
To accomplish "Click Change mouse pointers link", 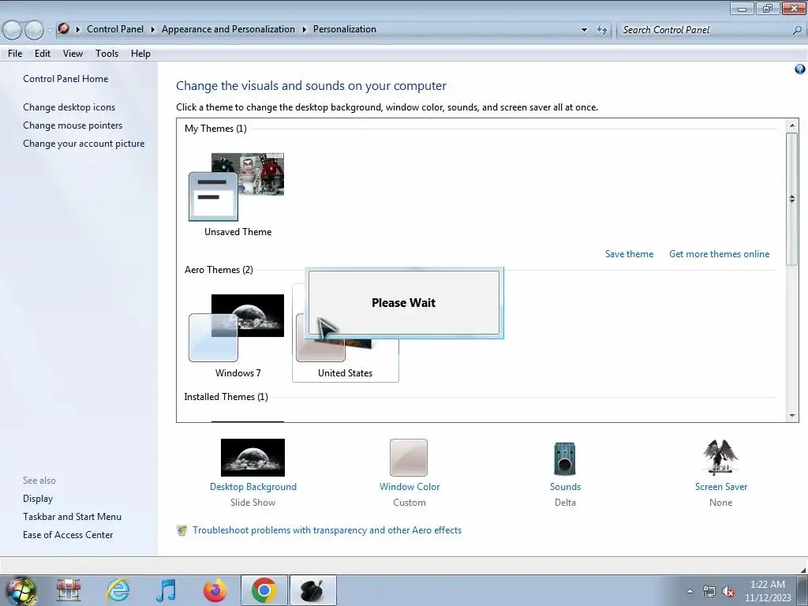I will click(73, 125).
